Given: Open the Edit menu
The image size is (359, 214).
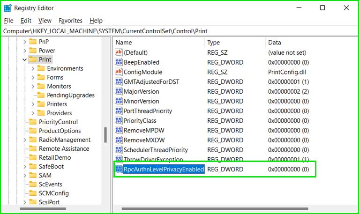Looking at the screenshot, I should coord(26,21).
